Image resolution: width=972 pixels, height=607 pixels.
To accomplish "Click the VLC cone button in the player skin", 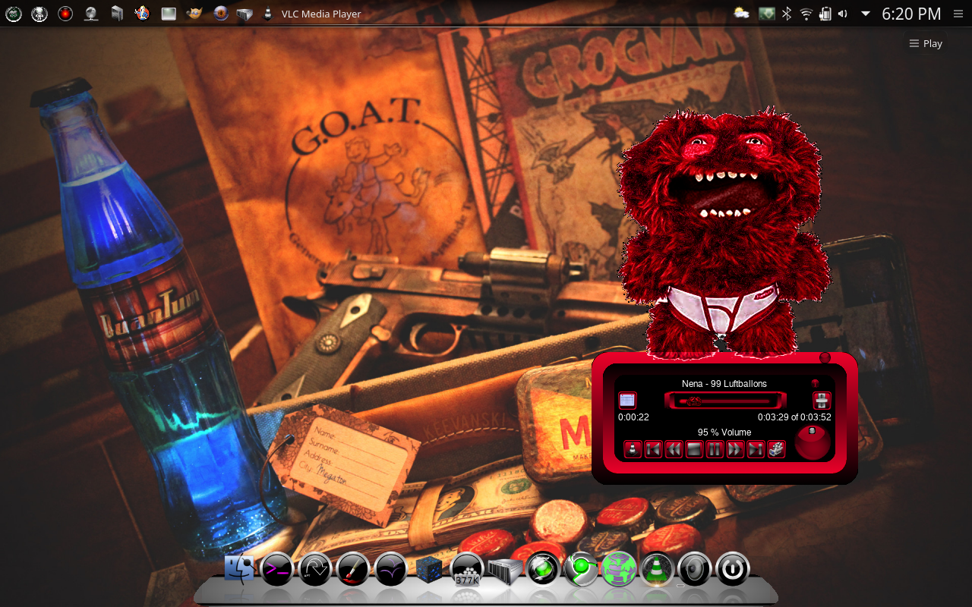I will 633,449.
